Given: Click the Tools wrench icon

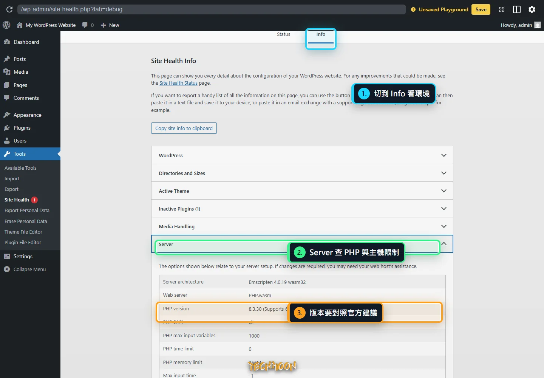Looking at the screenshot, I should (7, 154).
